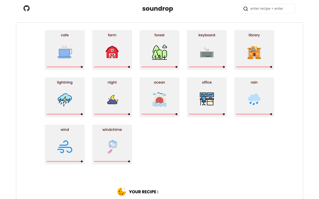Click the ocean sunset icon
The height and width of the screenshot is (199, 319).
159,99
